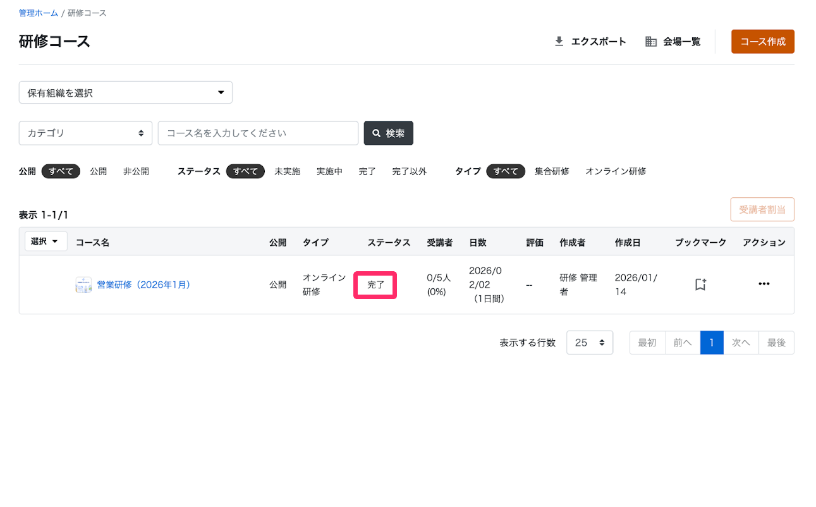816x507 pixels.
Task: Filter status by 未実施
Action: point(287,171)
